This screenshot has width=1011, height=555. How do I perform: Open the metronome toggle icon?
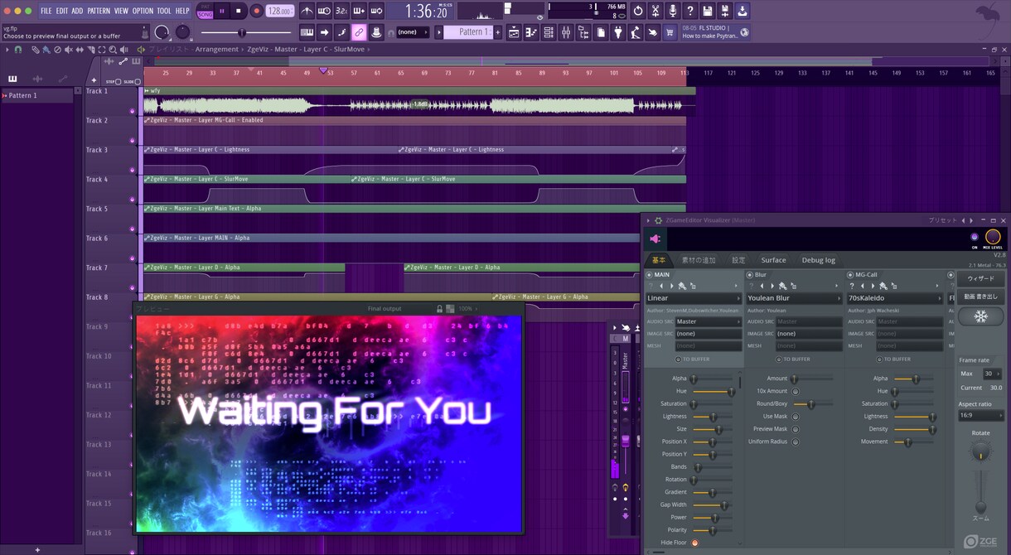click(307, 11)
